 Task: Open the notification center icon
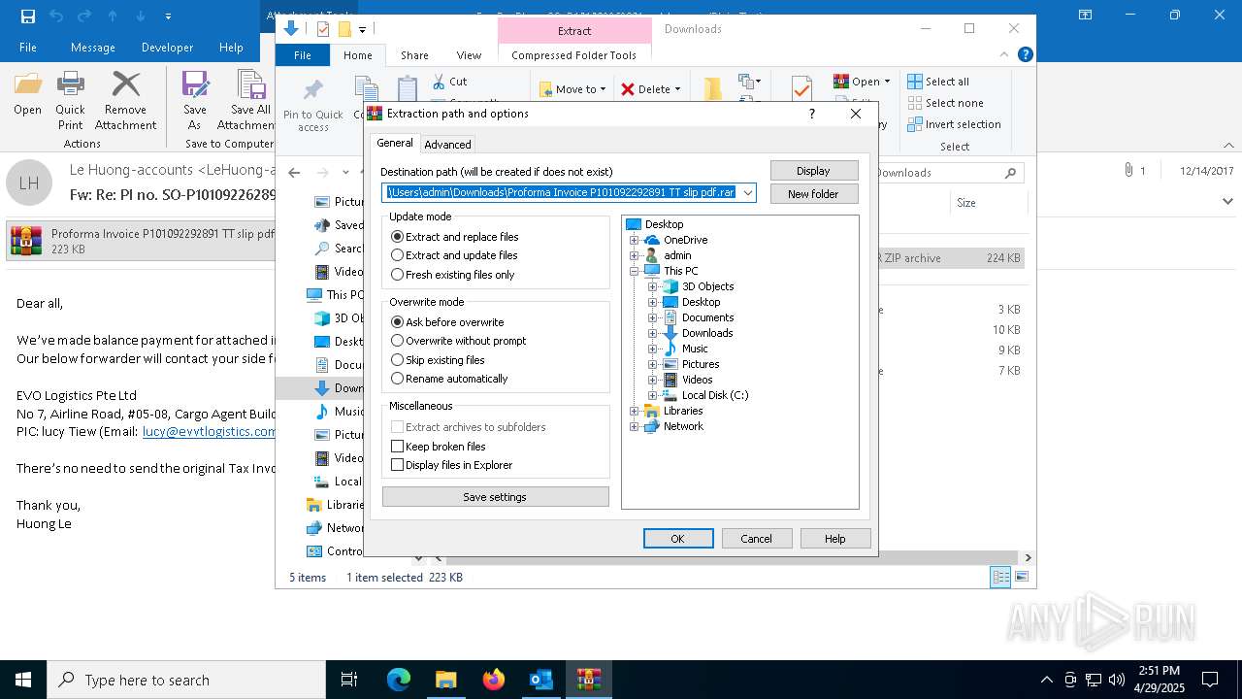(x=1210, y=680)
